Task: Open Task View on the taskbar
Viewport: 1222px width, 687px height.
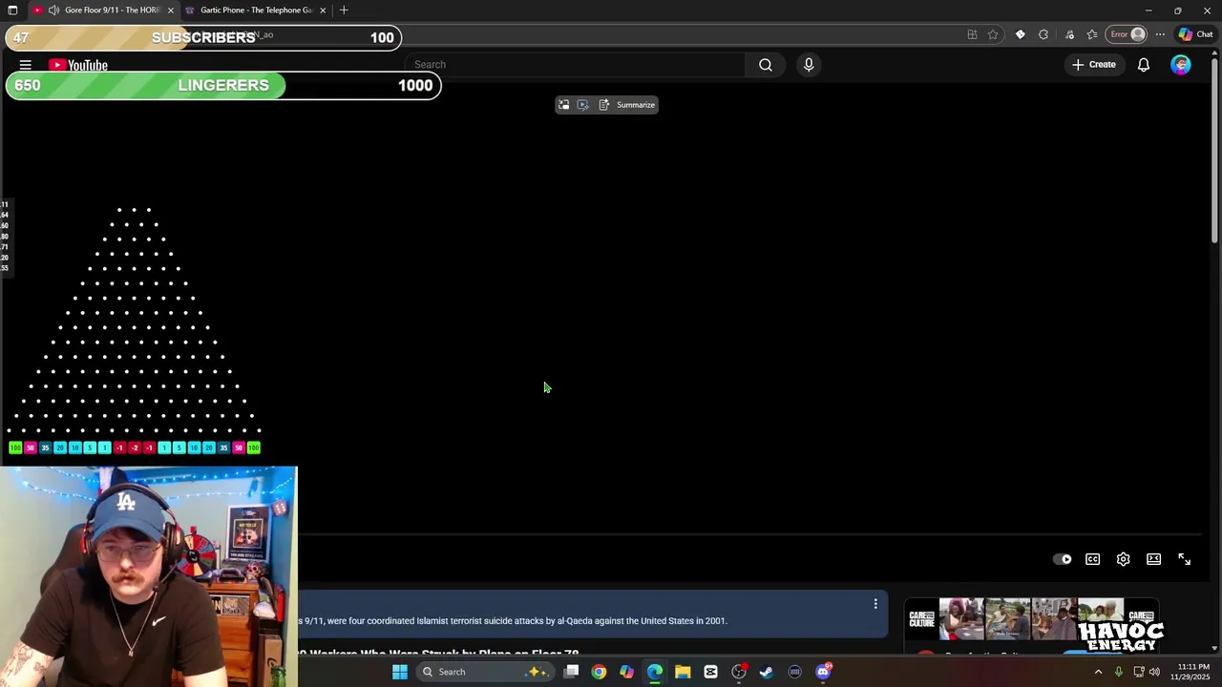Action: (571, 672)
